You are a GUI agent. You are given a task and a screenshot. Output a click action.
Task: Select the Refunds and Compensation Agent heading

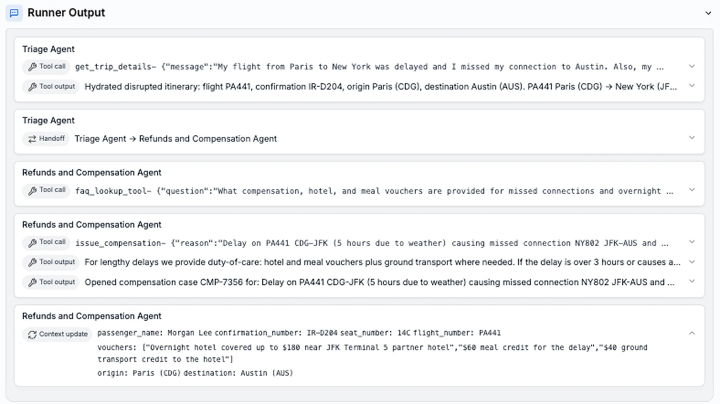click(91, 172)
